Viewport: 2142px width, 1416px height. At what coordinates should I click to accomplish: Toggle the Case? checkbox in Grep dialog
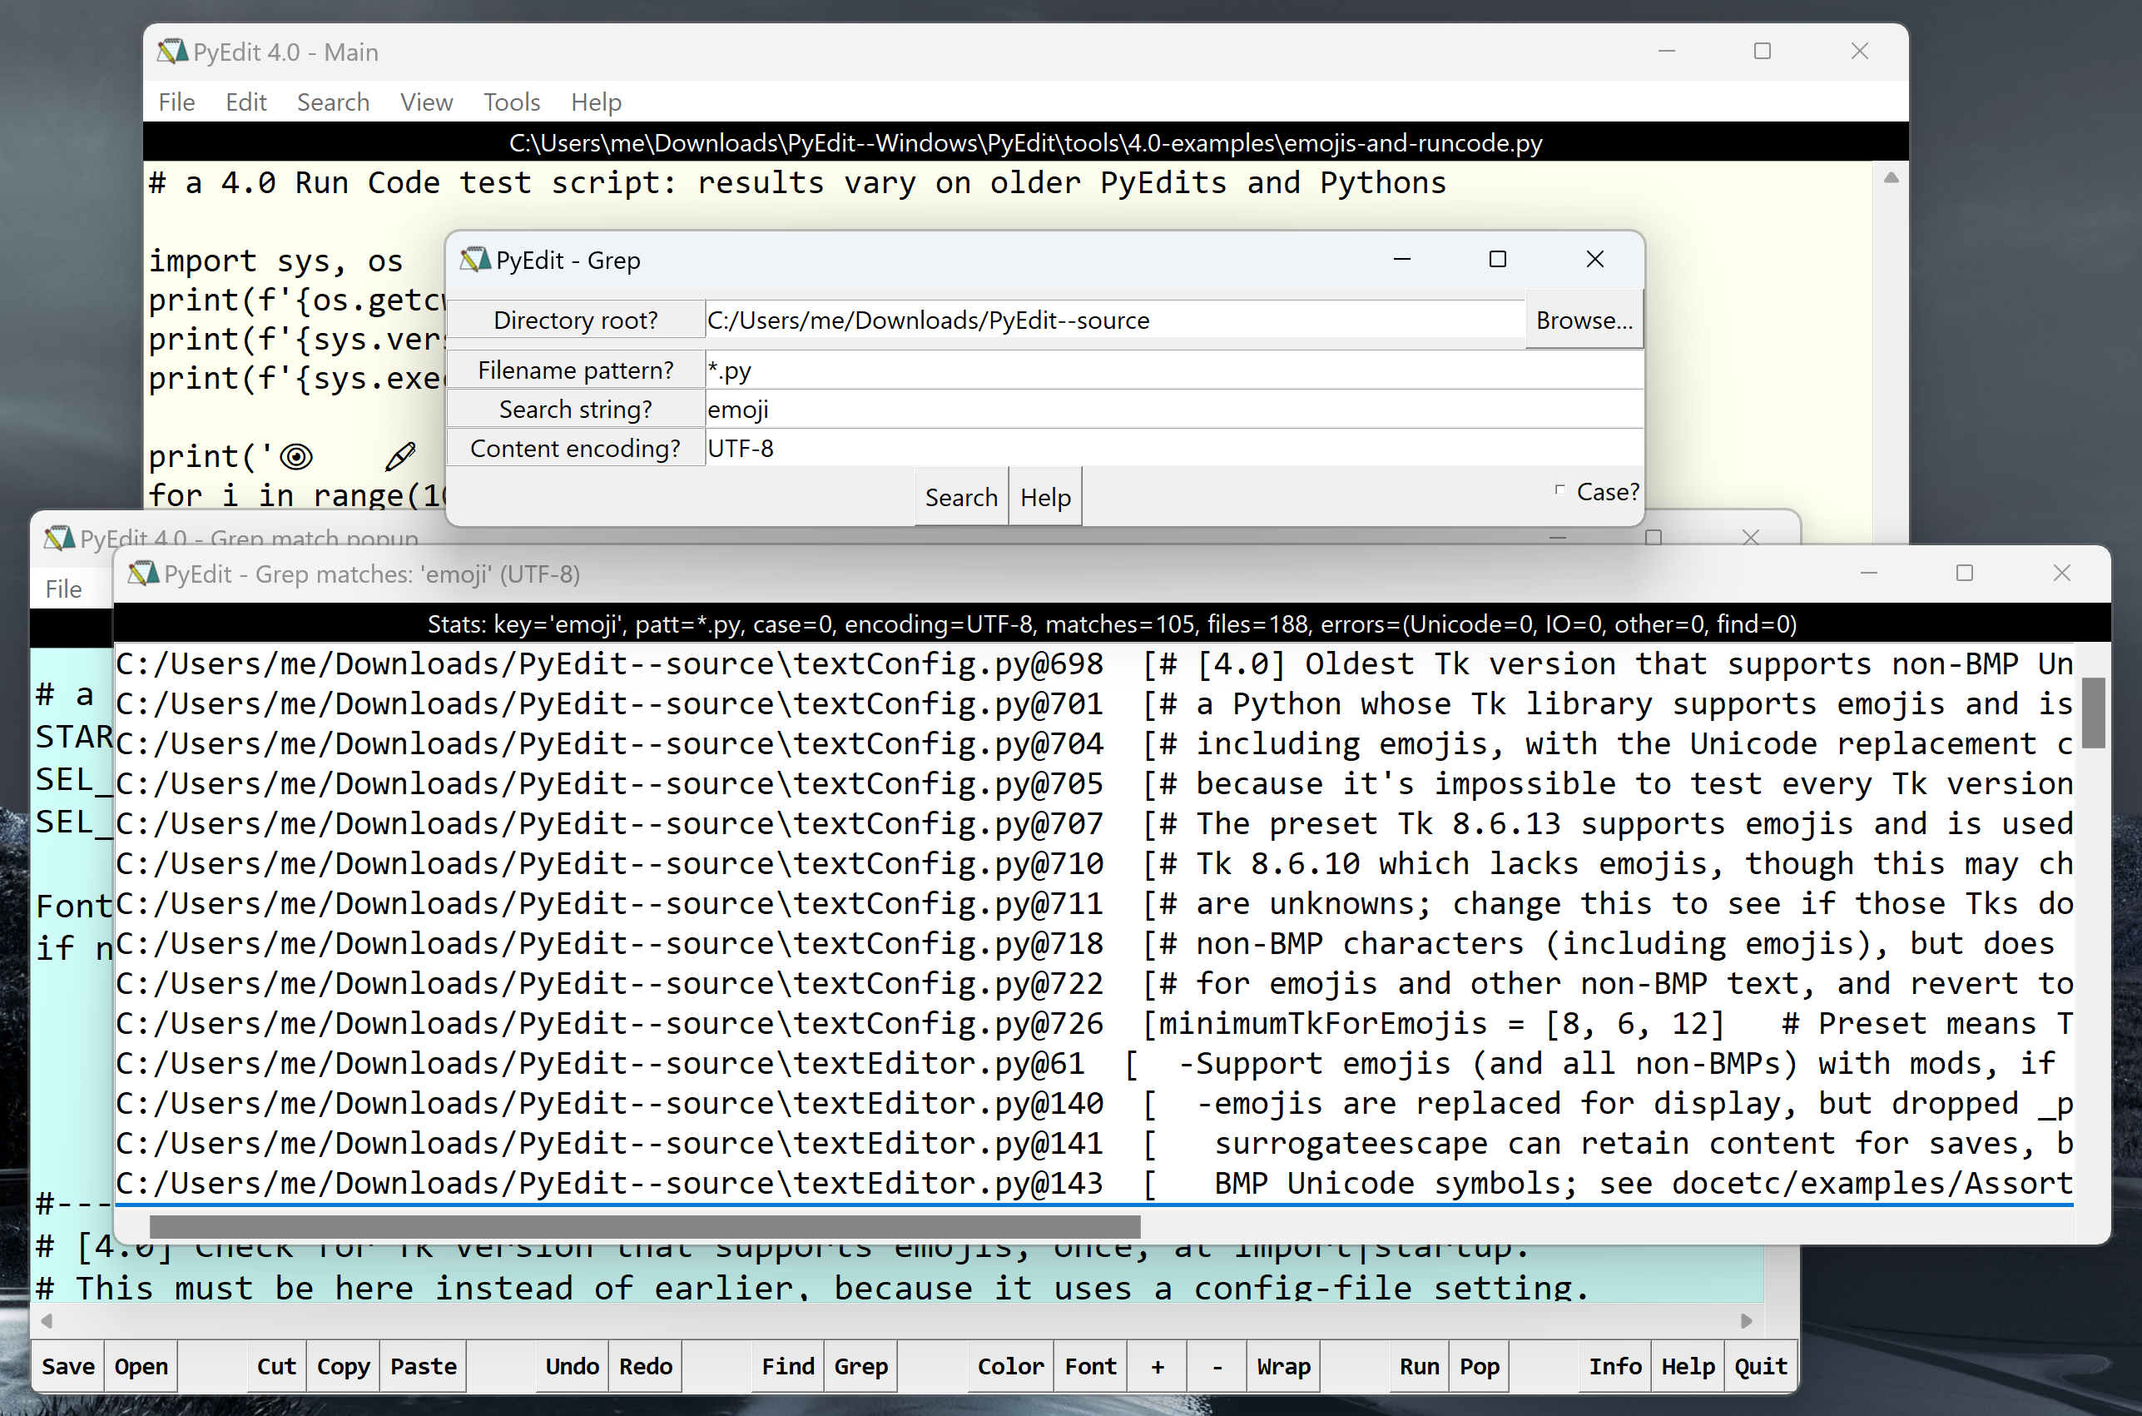(x=1559, y=490)
